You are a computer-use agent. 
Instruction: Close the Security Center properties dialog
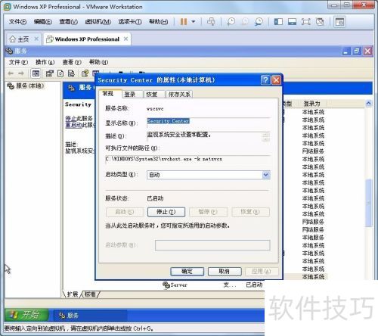click(x=277, y=80)
